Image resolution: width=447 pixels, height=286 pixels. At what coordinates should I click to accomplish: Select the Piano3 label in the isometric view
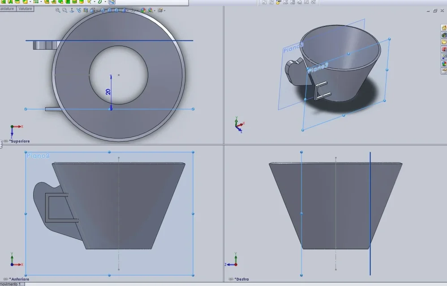[293, 47]
